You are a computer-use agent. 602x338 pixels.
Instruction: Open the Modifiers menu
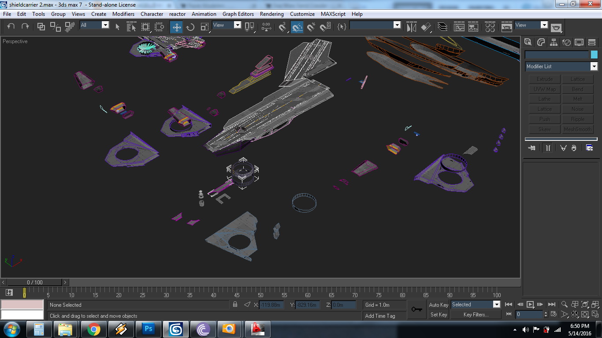123,14
